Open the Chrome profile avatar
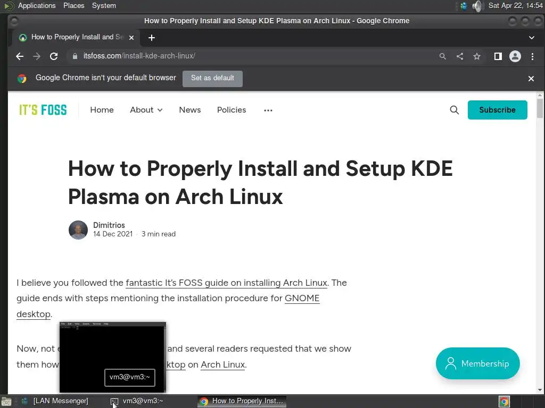This screenshot has height=408, width=545. point(515,56)
